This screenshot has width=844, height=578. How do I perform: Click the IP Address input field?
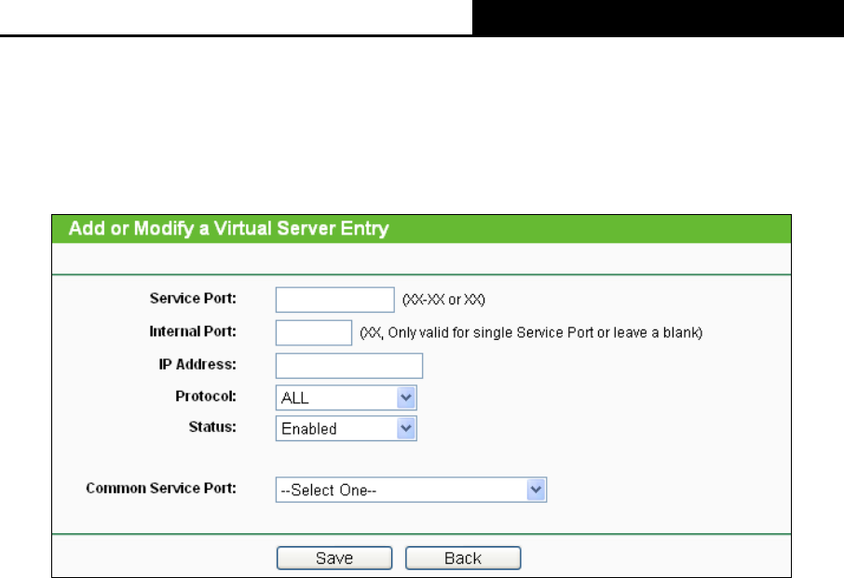[x=348, y=366]
